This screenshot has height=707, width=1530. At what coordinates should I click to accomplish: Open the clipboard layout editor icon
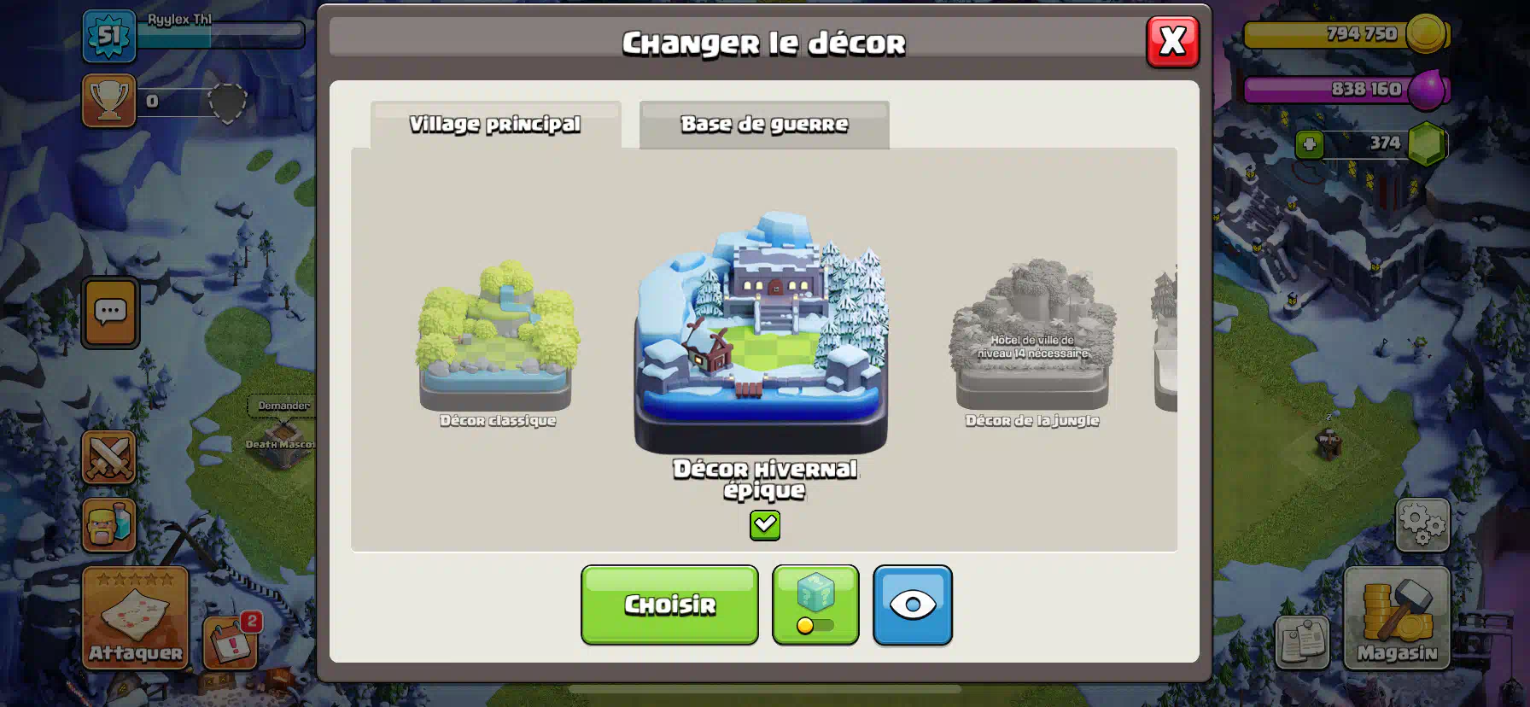point(1302,642)
